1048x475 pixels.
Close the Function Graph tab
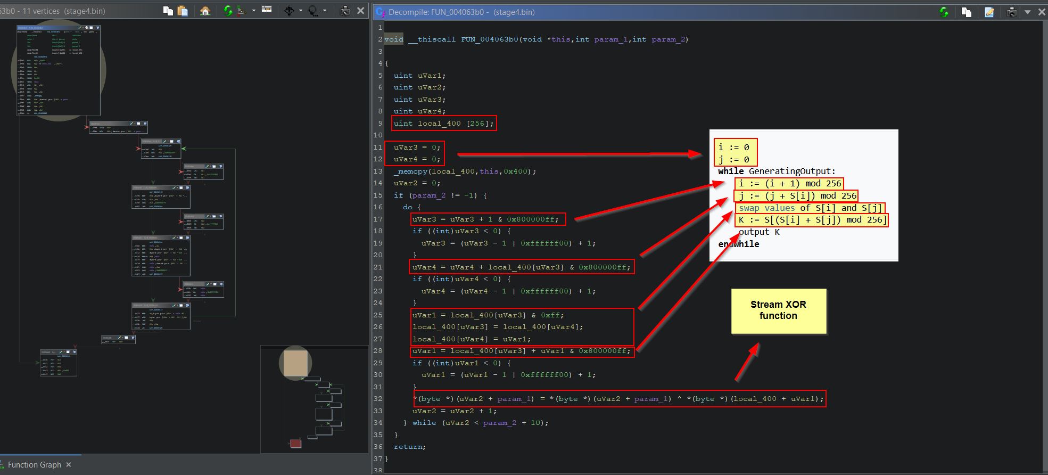pos(69,465)
